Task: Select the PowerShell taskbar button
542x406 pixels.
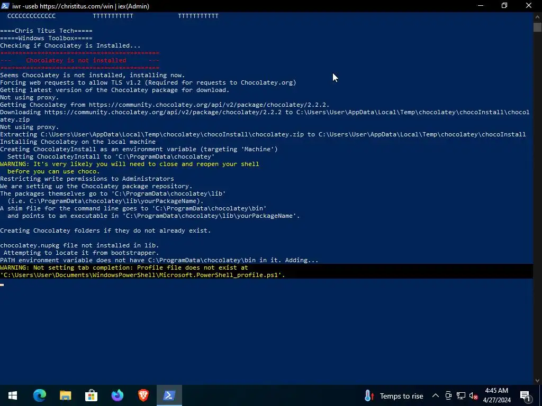Action: coord(169,395)
